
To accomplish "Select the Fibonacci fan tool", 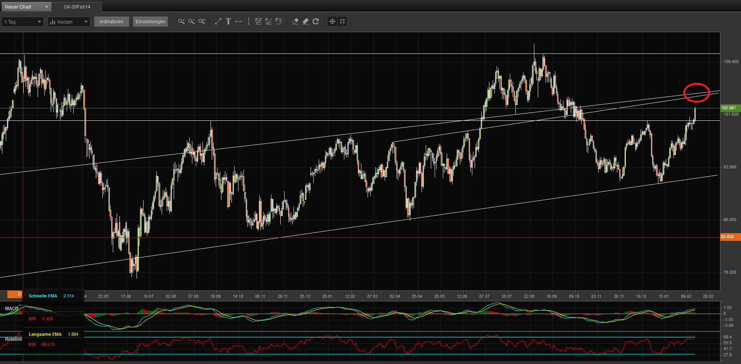I will (x=269, y=22).
